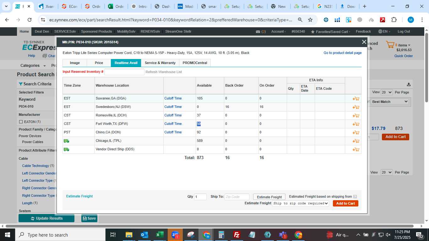
Task: Expand the Favorites/Saved Cart menu
Action: 331,32
